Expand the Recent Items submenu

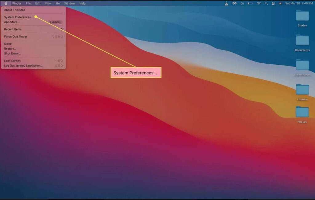33,29
